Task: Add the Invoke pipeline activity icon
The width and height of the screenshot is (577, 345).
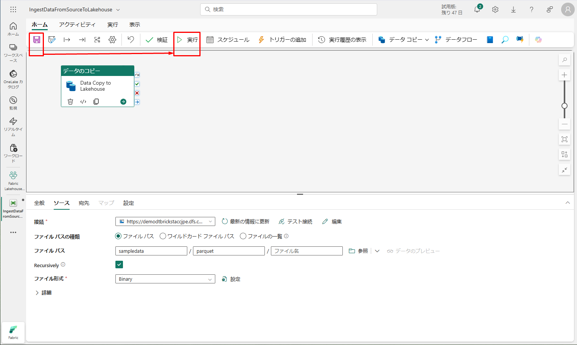Action: (520, 40)
